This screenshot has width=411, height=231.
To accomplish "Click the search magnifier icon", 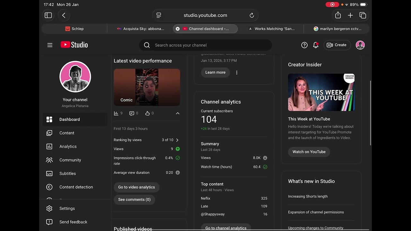I will [x=147, y=45].
